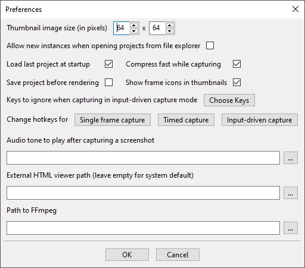
Task: Open the Choose Keys dialog
Action: tap(229, 100)
